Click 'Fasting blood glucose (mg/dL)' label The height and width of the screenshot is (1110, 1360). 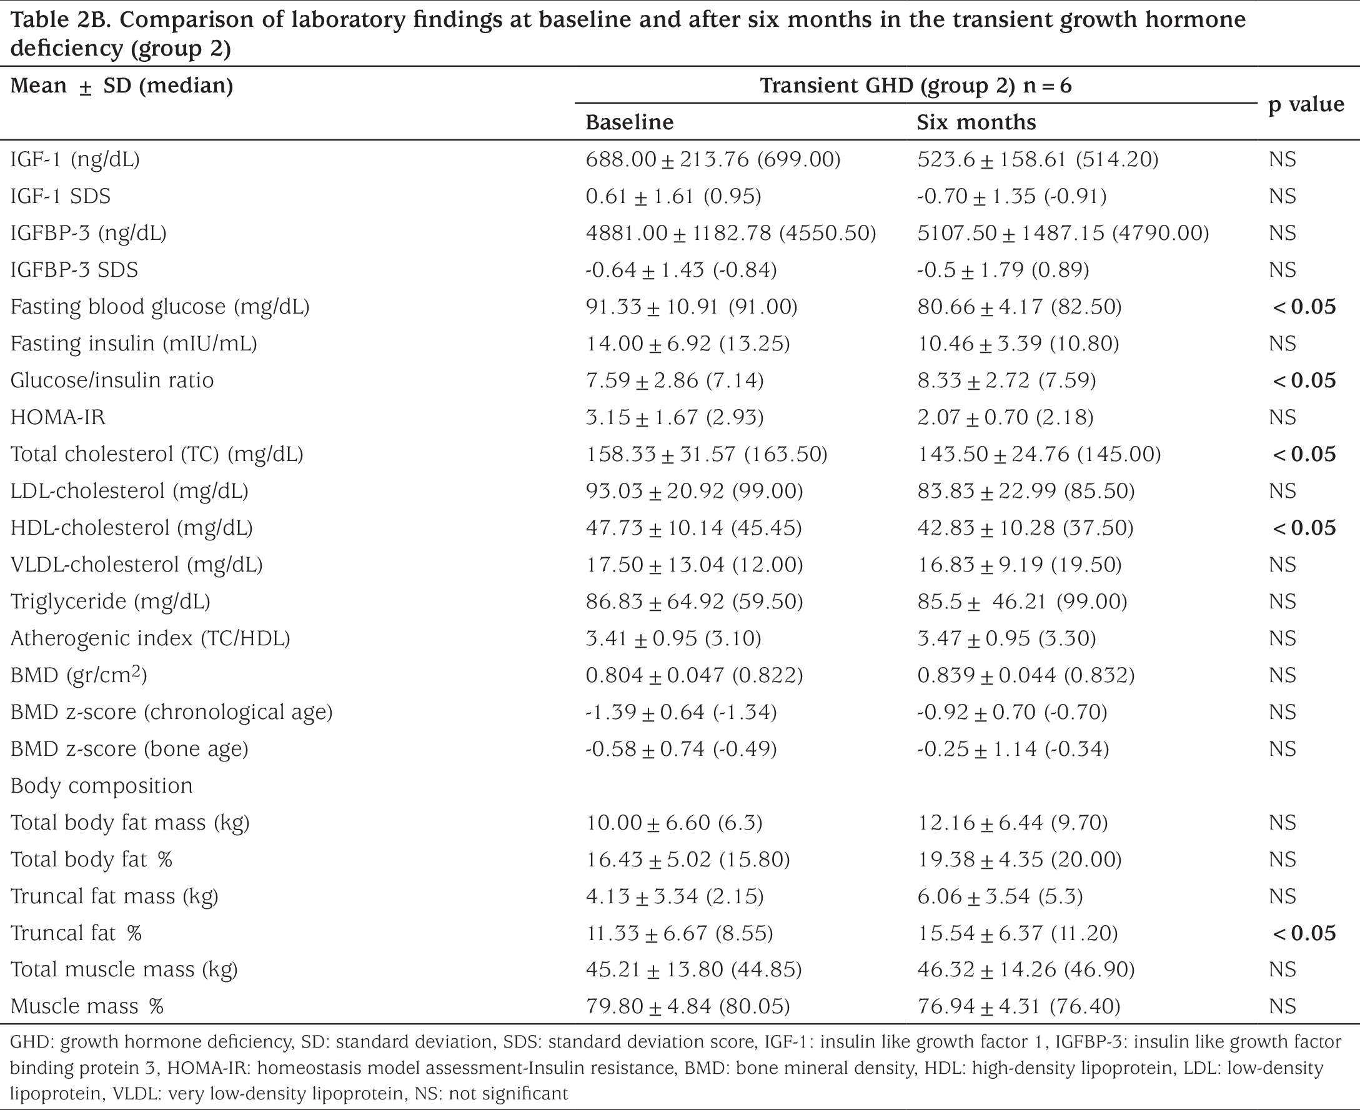[160, 307]
